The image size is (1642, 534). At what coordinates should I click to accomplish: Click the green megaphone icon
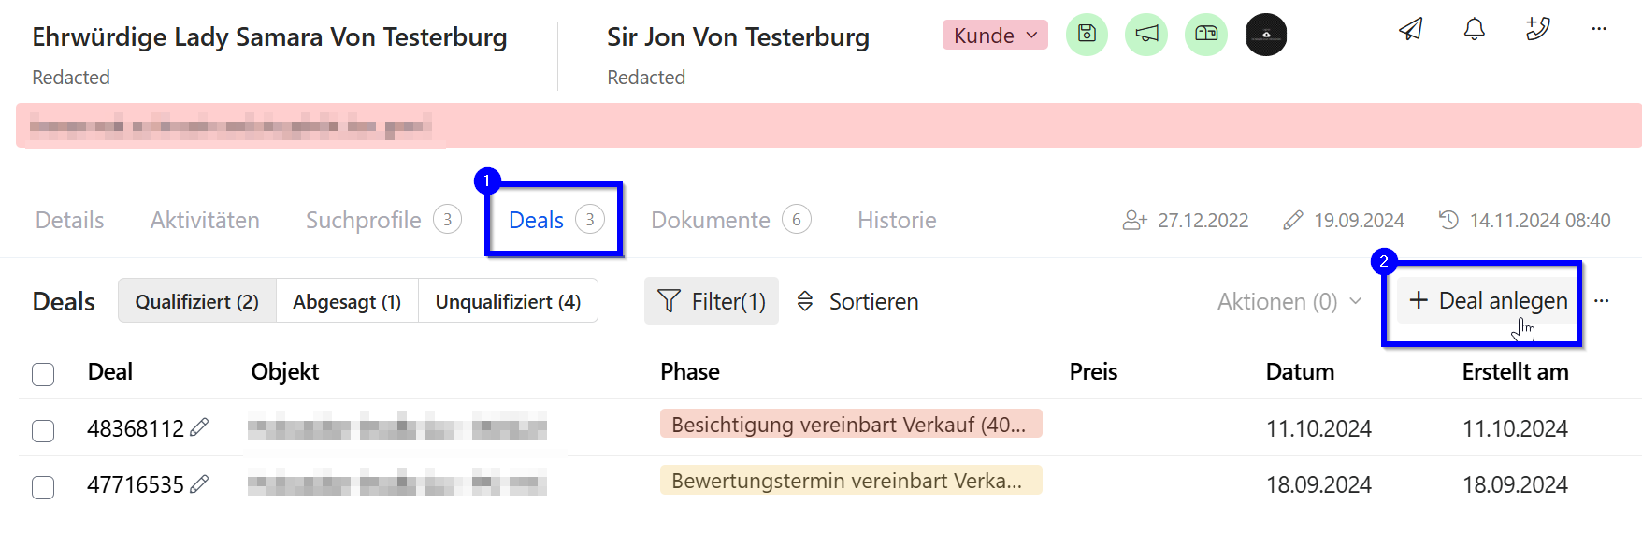point(1146,35)
